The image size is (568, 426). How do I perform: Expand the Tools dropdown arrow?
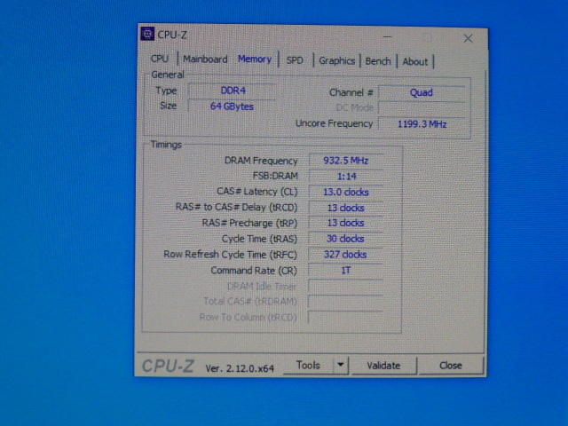341,365
